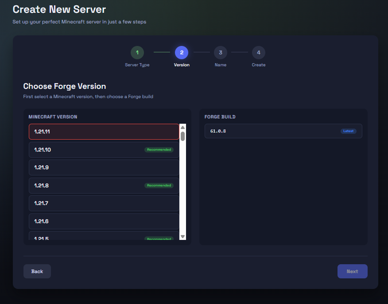Click the Create step circle
This screenshot has width=388, height=304.
click(259, 52)
